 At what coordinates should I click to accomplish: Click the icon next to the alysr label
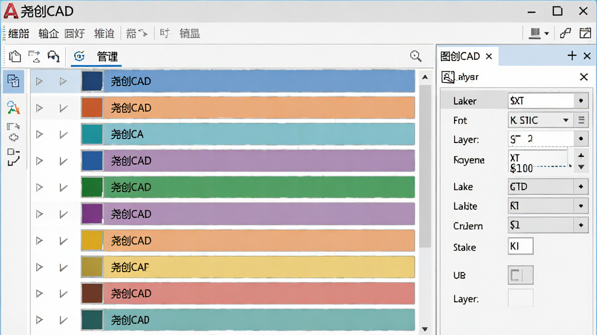tap(448, 77)
